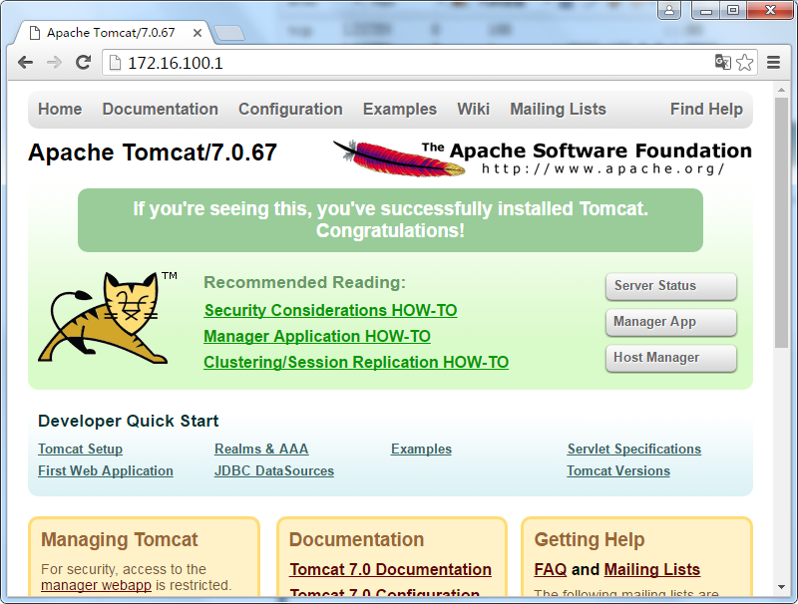The width and height of the screenshot is (798, 604).
Task: Open the Examples link under Developer Quick Start
Action: [x=421, y=449]
